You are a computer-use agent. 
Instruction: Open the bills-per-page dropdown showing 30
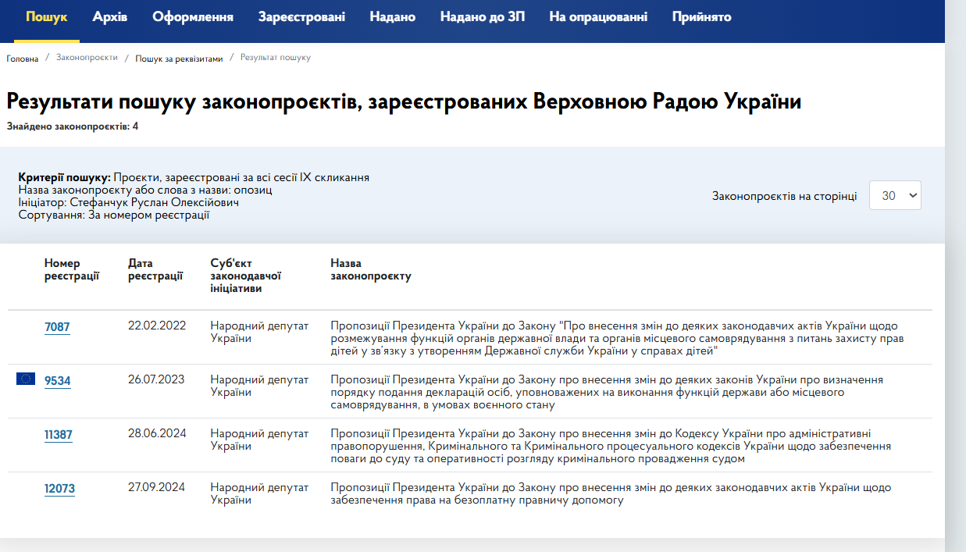895,195
